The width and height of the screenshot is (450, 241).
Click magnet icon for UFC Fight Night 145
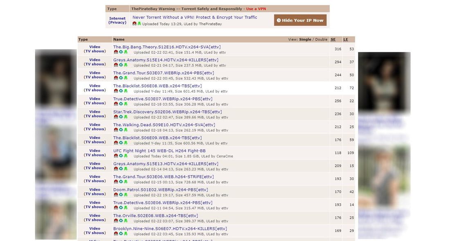pyautogui.click(x=116, y=156)
